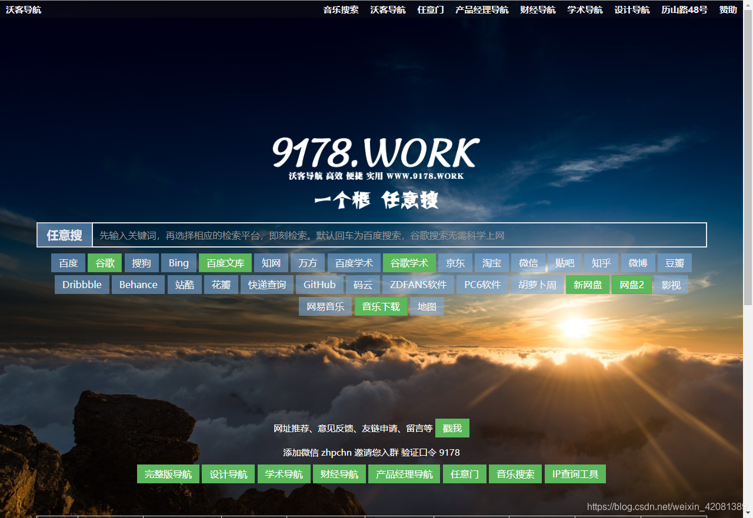Choose 知乎 search option

(601, 263)
